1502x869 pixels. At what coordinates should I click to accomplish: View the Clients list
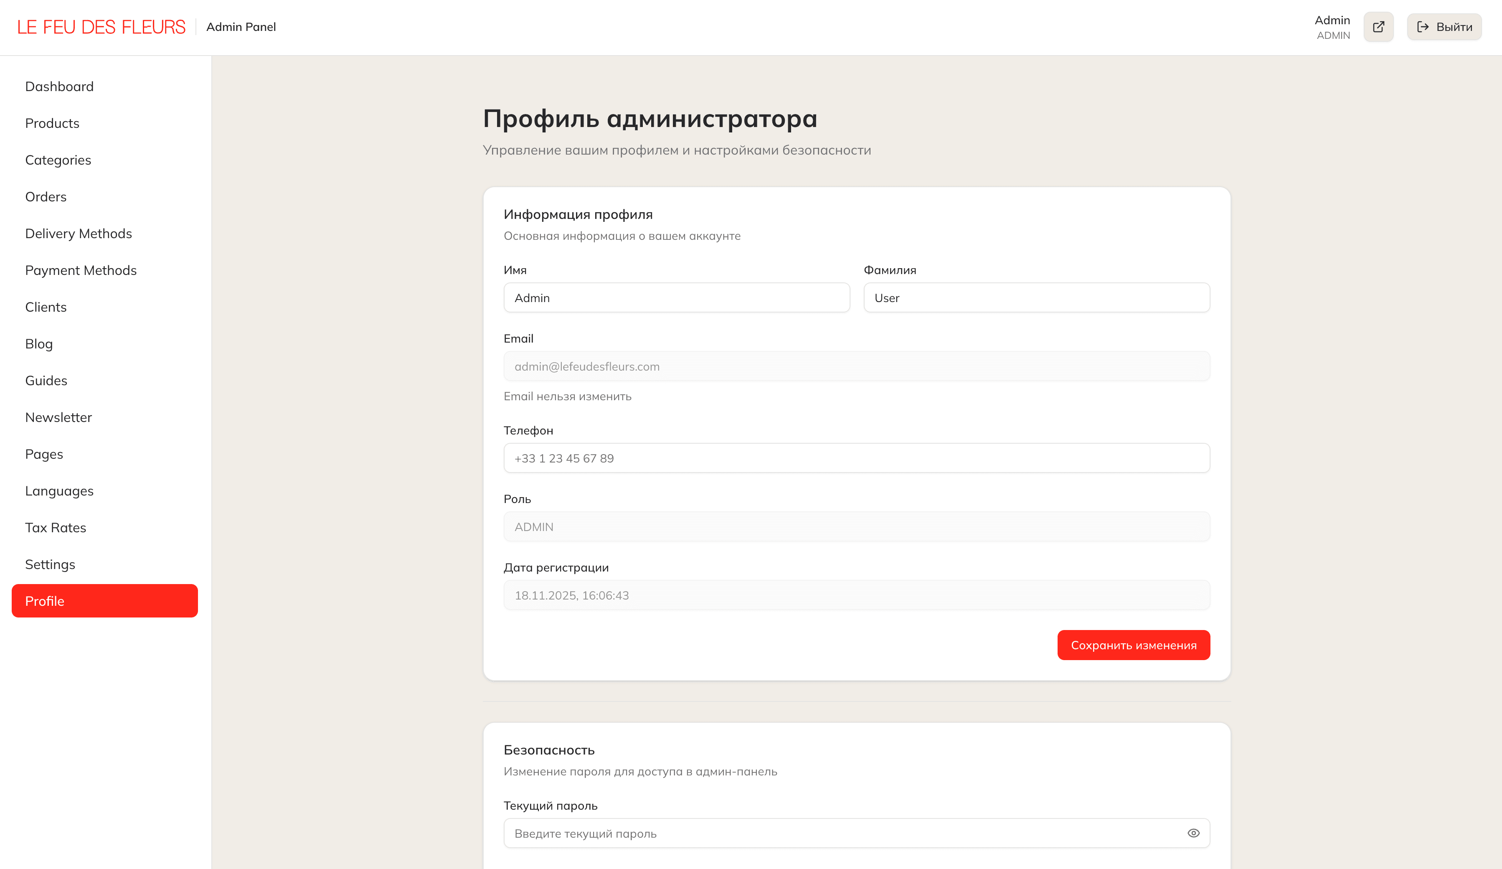coord(46,307)
